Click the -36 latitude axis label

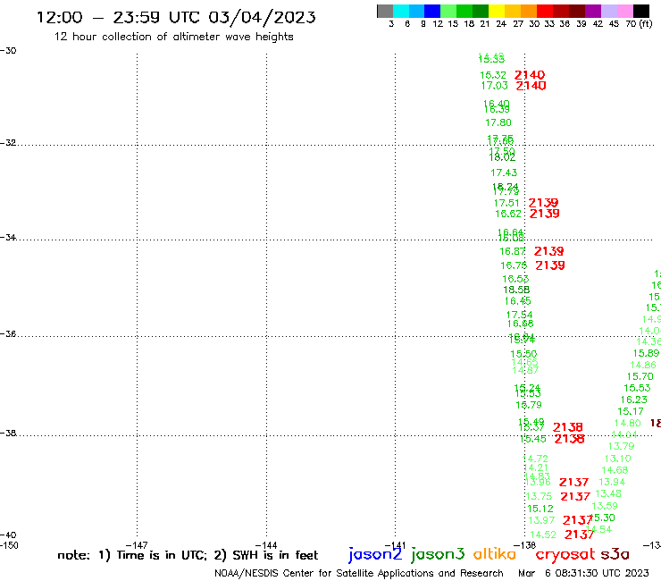(x=8, y=333)
